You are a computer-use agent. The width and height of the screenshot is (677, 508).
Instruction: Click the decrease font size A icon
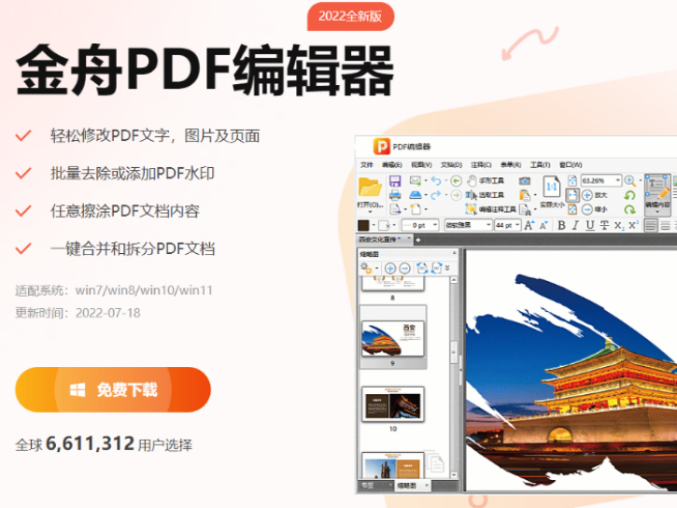click(x=543, y=225)
